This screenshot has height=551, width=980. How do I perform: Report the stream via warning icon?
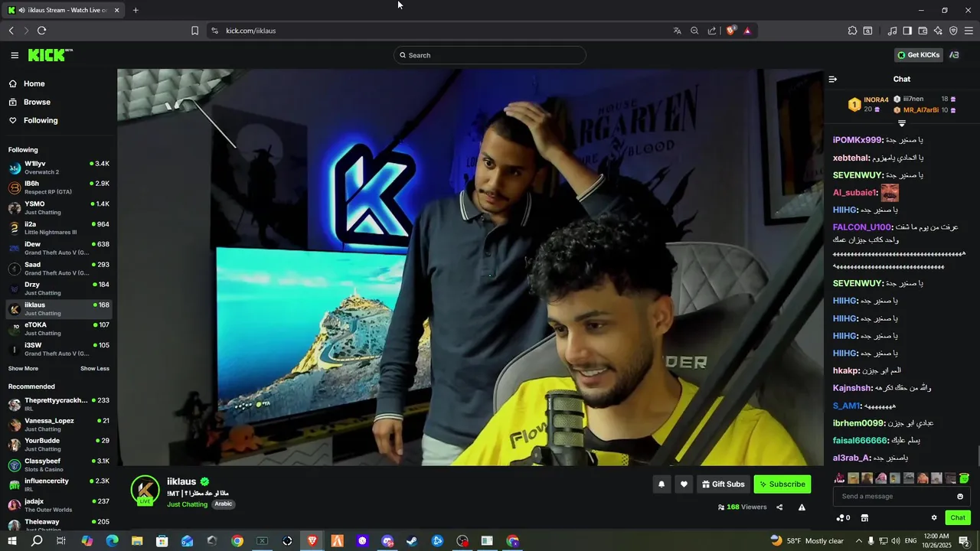[802, 507]
